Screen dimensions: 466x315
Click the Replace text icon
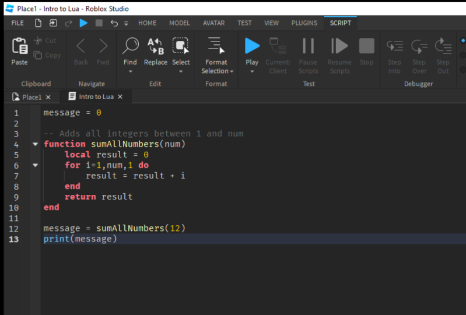pyautogui.click(x=155, y=47)
